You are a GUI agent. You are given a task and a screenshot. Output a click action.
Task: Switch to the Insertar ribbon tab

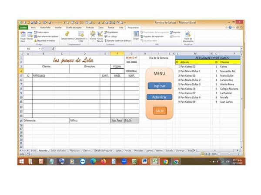(x=58, y=28)
